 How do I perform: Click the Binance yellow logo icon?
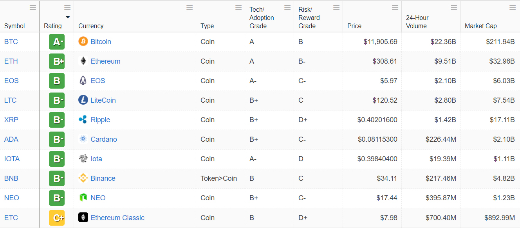pyautogui.click(x=83, y=178)
